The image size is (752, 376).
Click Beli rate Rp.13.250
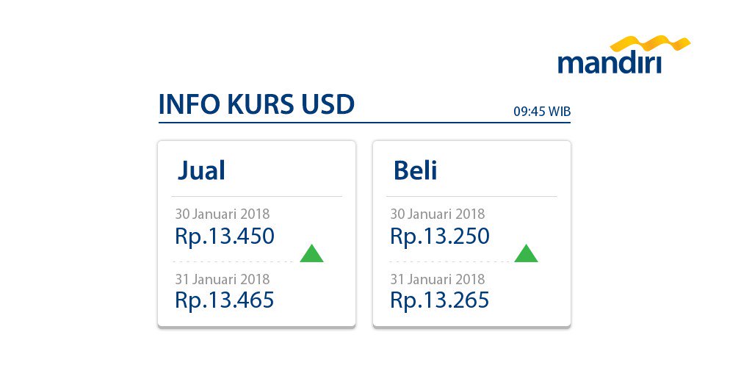coord(440,236)
